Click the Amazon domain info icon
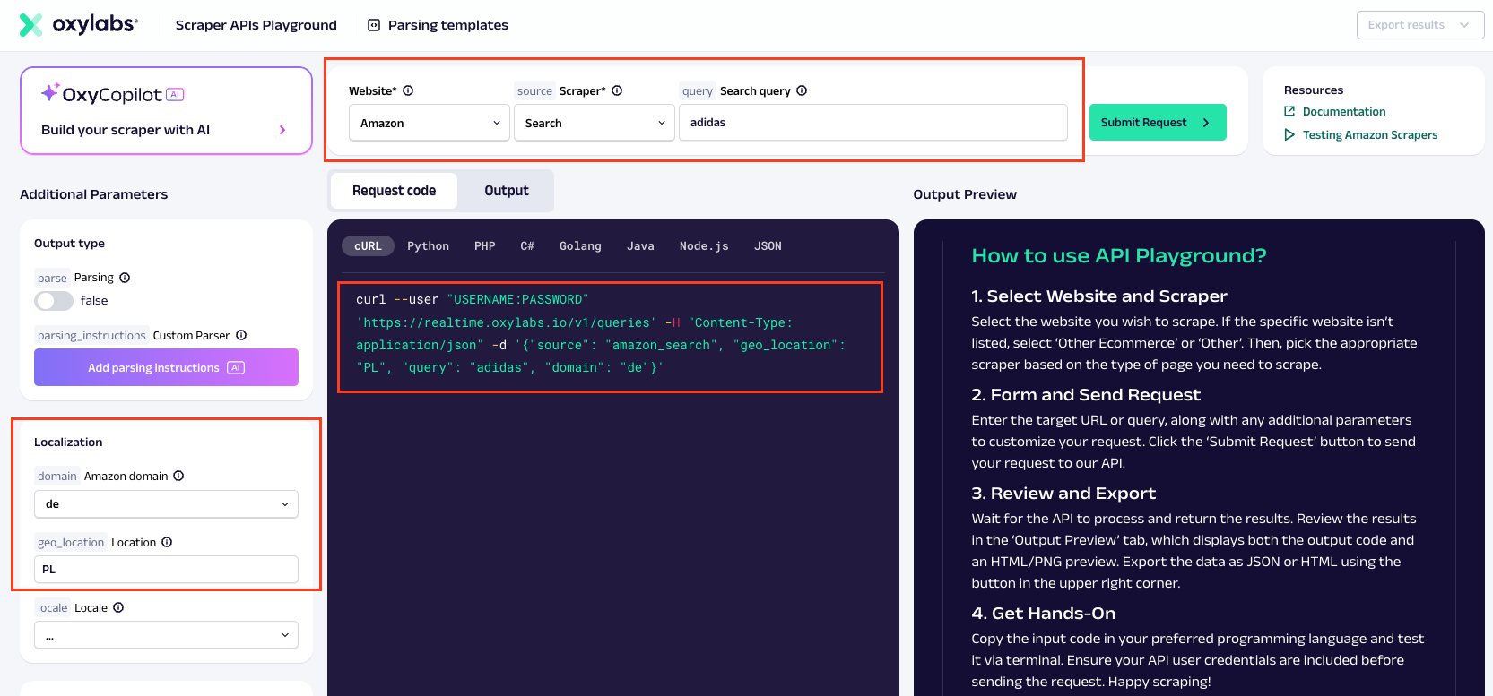Viewport: 1493px width, 696px height. click(x=178, y=476)
